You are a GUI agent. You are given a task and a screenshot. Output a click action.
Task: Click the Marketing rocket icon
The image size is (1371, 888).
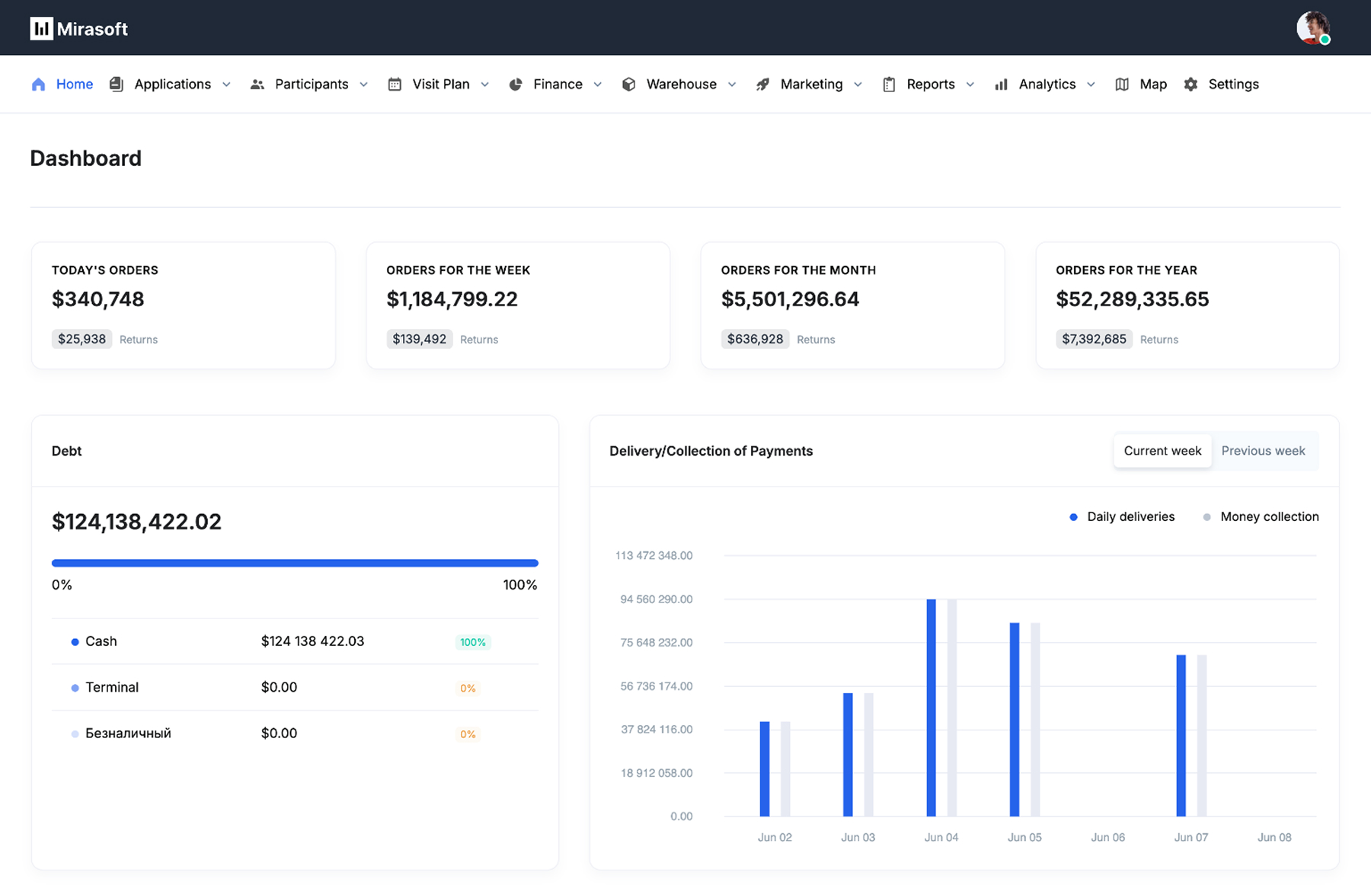click(x=762, y=85)
